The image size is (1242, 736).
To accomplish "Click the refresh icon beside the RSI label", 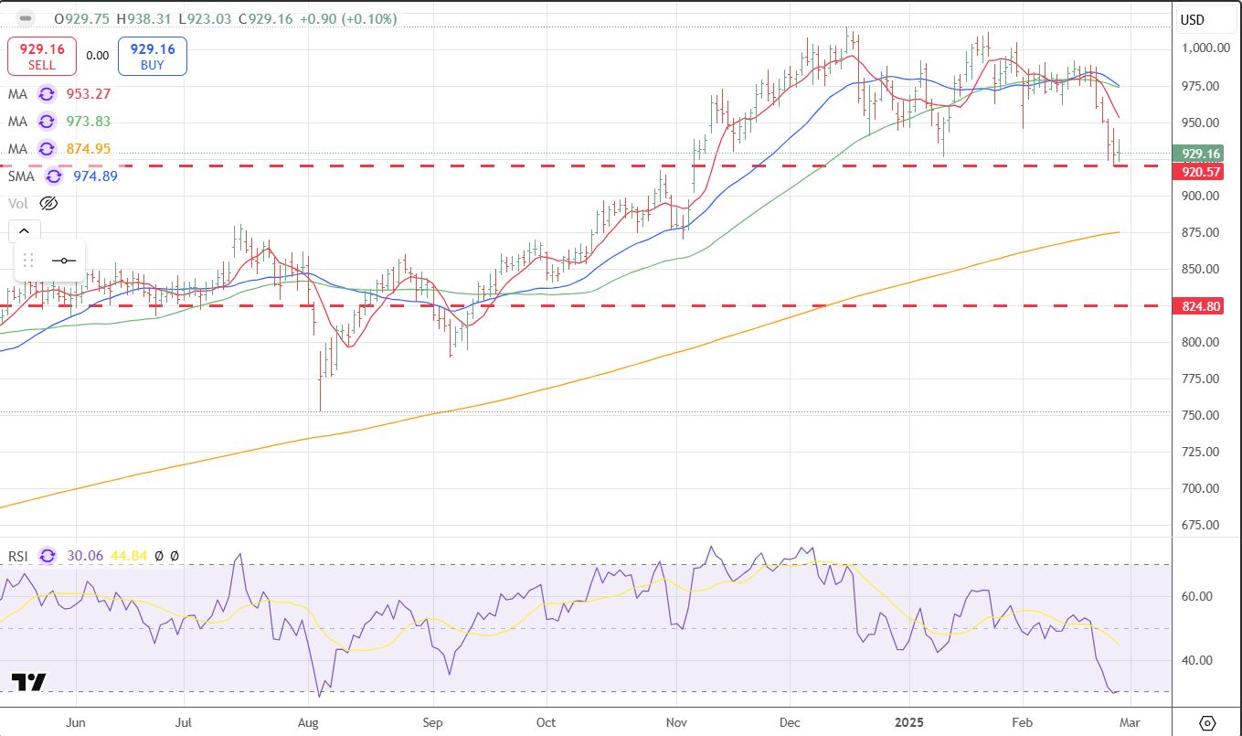I will tap(48, 555).
